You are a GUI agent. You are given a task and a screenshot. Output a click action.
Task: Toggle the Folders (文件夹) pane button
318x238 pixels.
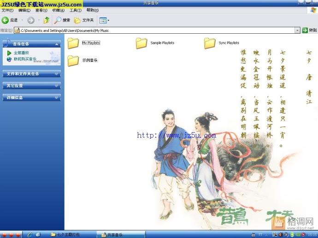click(84, 20)
